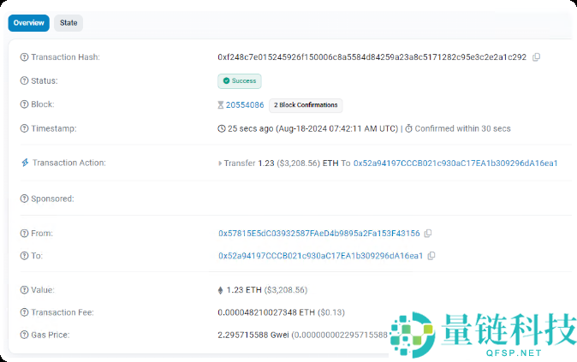Click help icon beside From

pyautogui.click(x=24, y=234)
